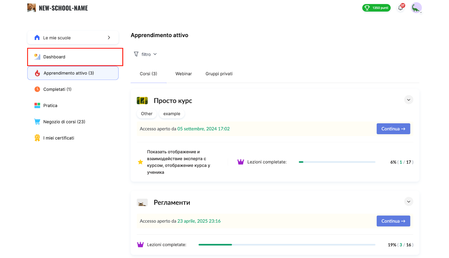
Task: Switch to the Webinar tab
Action: pyautogui.click(x=184, y=74)
